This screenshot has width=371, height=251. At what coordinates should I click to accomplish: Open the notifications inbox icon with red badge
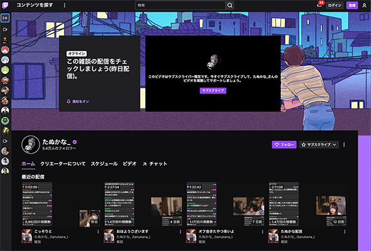tap(319, 5)
